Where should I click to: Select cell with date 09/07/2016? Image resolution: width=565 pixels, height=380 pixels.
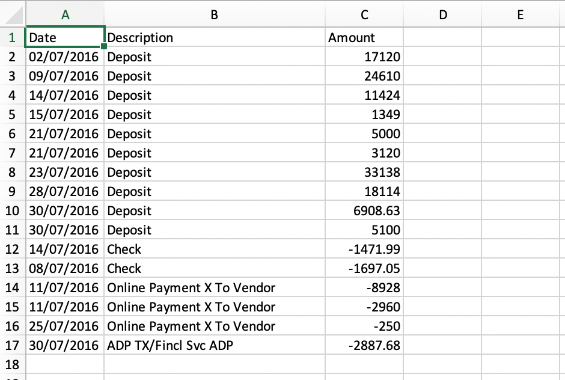coord(65,76)
